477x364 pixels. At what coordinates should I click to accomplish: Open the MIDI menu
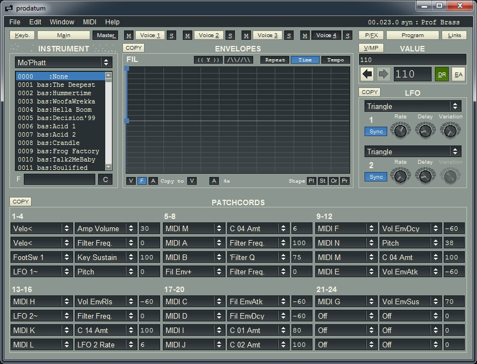coord(90,22)
